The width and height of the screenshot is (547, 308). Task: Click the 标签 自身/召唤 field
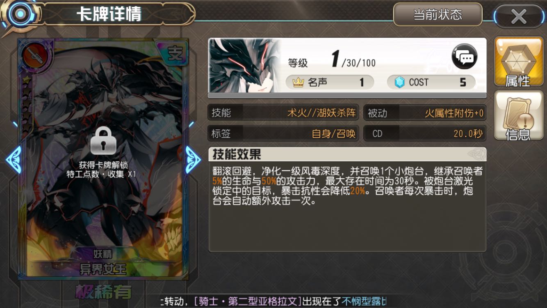(283, 133)
